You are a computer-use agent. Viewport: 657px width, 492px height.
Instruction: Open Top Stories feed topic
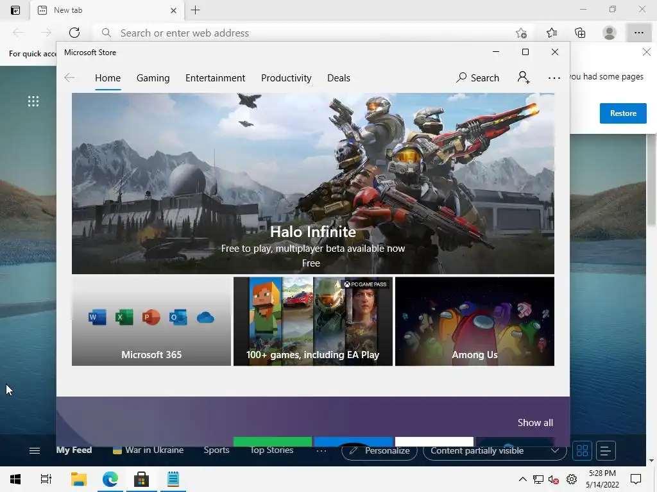[271, 450]
